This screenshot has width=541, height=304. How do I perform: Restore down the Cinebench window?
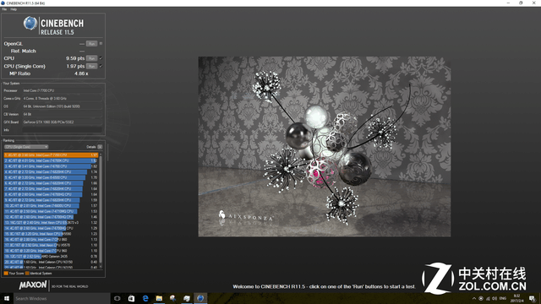tap(521, 3)
